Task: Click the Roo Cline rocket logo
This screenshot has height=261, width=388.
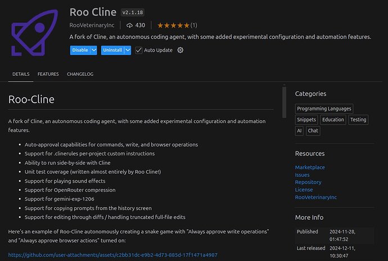Action: coord(34,33)
